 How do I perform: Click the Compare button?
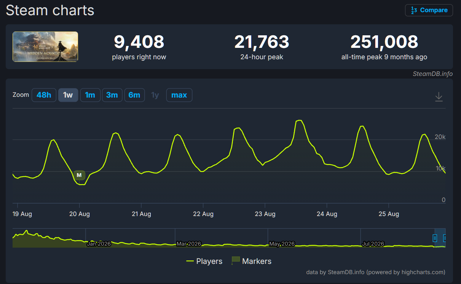click(429, 10)
